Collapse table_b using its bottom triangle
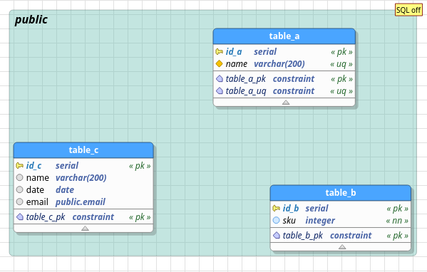This screenshot has width=427, height=272. click(x=342, y=246)
